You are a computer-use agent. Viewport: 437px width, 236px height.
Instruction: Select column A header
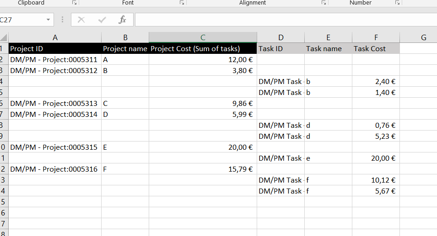click(55, 37)
